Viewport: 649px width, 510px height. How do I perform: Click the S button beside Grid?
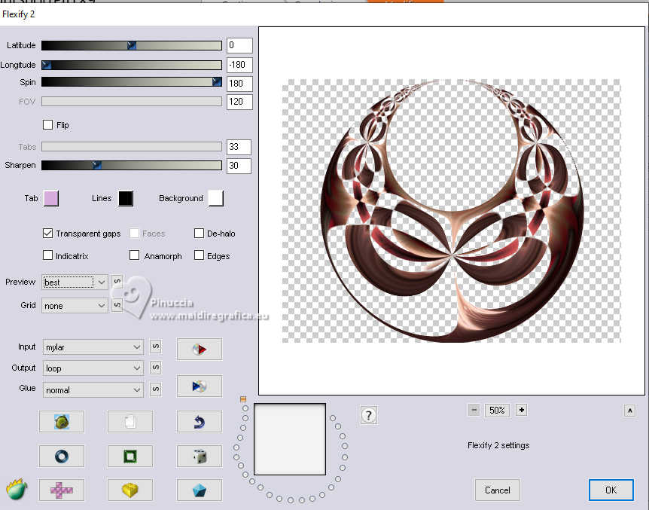[117, 305]
